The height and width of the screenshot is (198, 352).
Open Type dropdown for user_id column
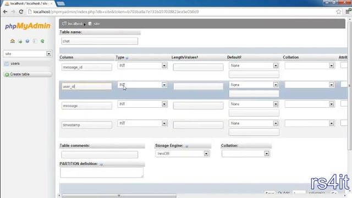click(164, 85)
